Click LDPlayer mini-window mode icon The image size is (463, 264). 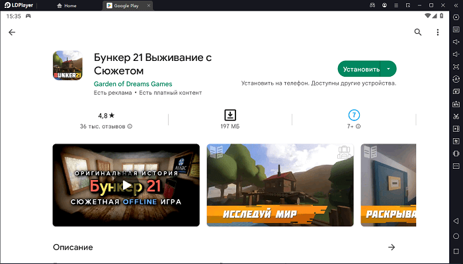pos(408,5)
